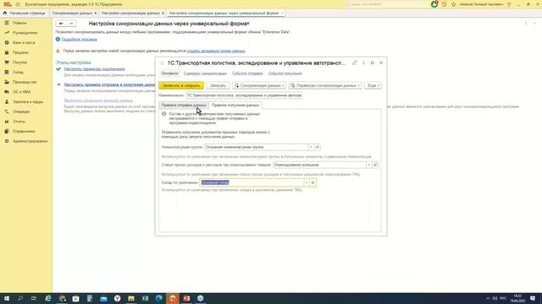Go forward with the right arrow button
This screenshot has height=304, width=542.
tap(71, 24)
